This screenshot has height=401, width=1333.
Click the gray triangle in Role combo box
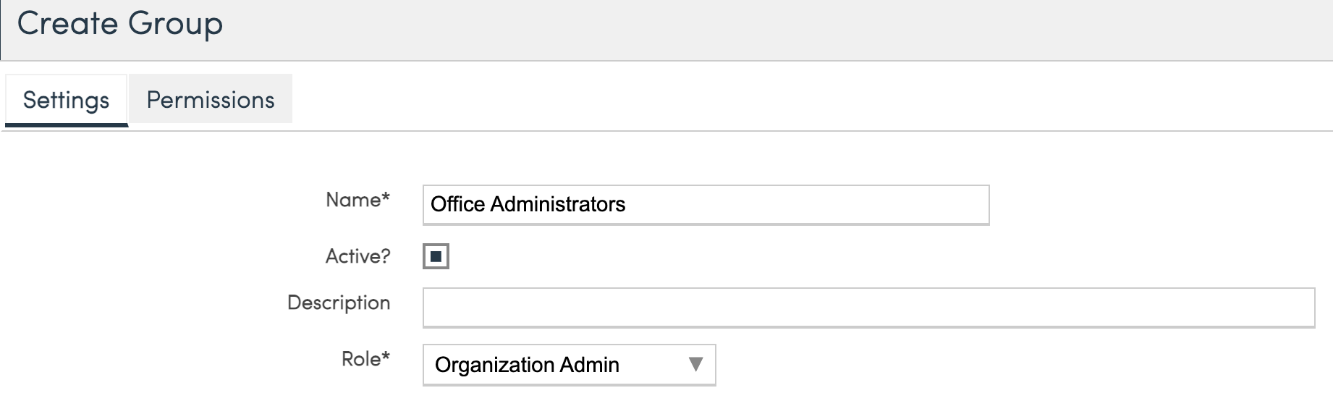point(695,364)
